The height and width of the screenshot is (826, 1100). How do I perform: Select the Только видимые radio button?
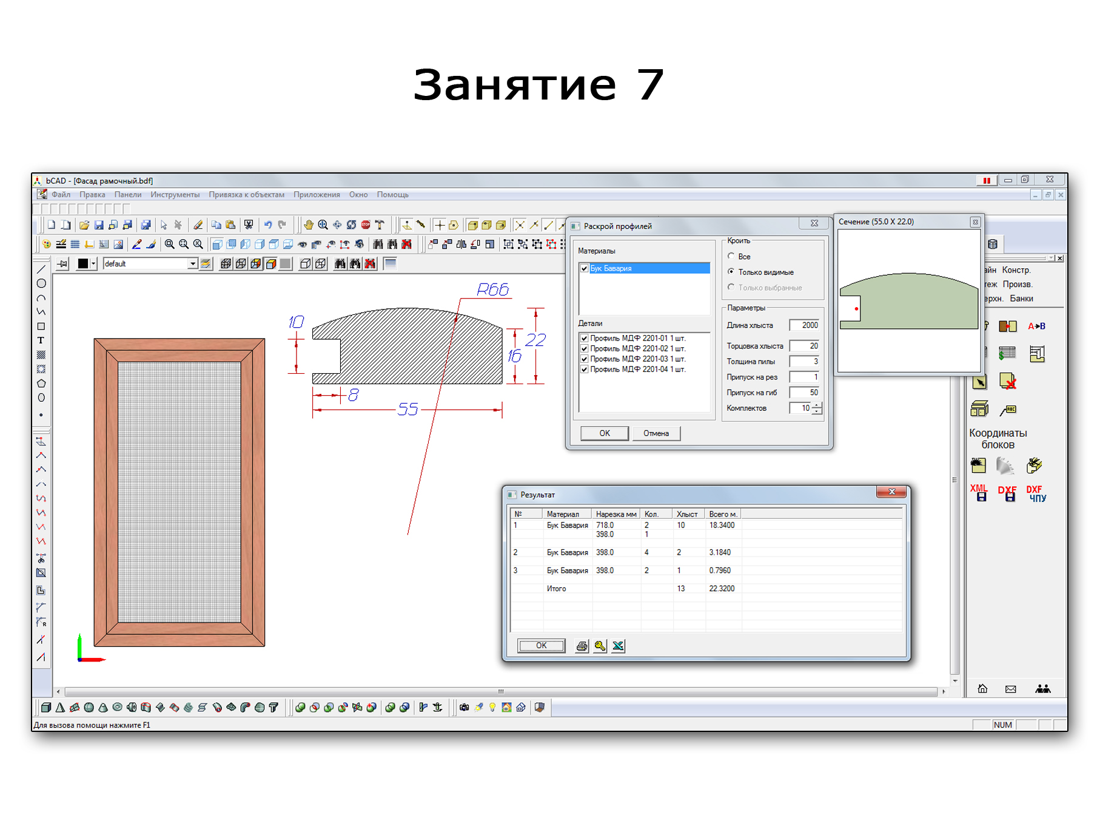tap(731, 272)
